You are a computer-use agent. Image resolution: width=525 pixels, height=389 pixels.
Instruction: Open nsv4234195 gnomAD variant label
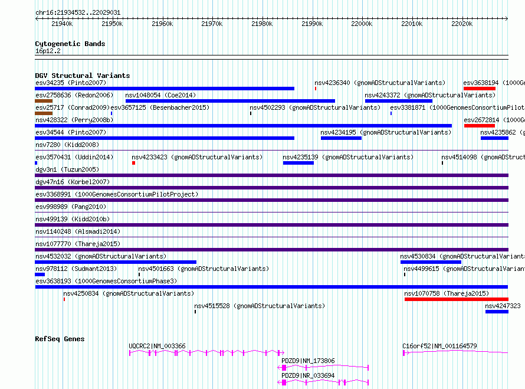point(386,132)
